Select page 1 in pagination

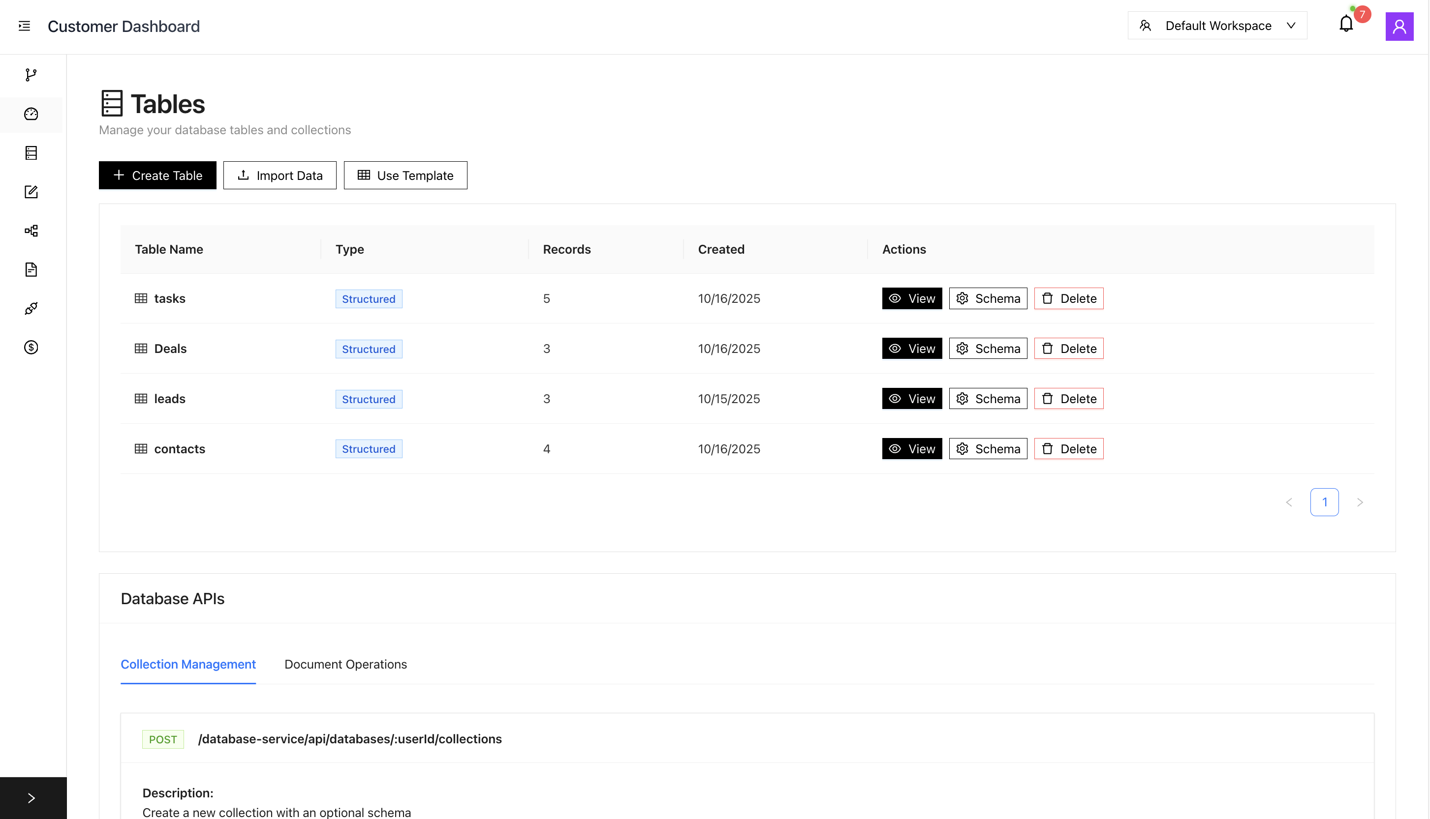1324,502
